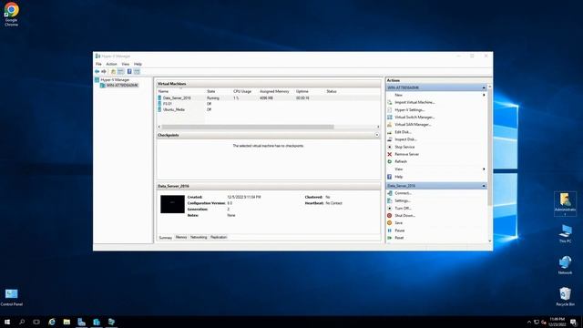Image resolution: width=583 pixels, height=328 pixels.
Task: Switch to the Summary tab
Action: [166, 238]
